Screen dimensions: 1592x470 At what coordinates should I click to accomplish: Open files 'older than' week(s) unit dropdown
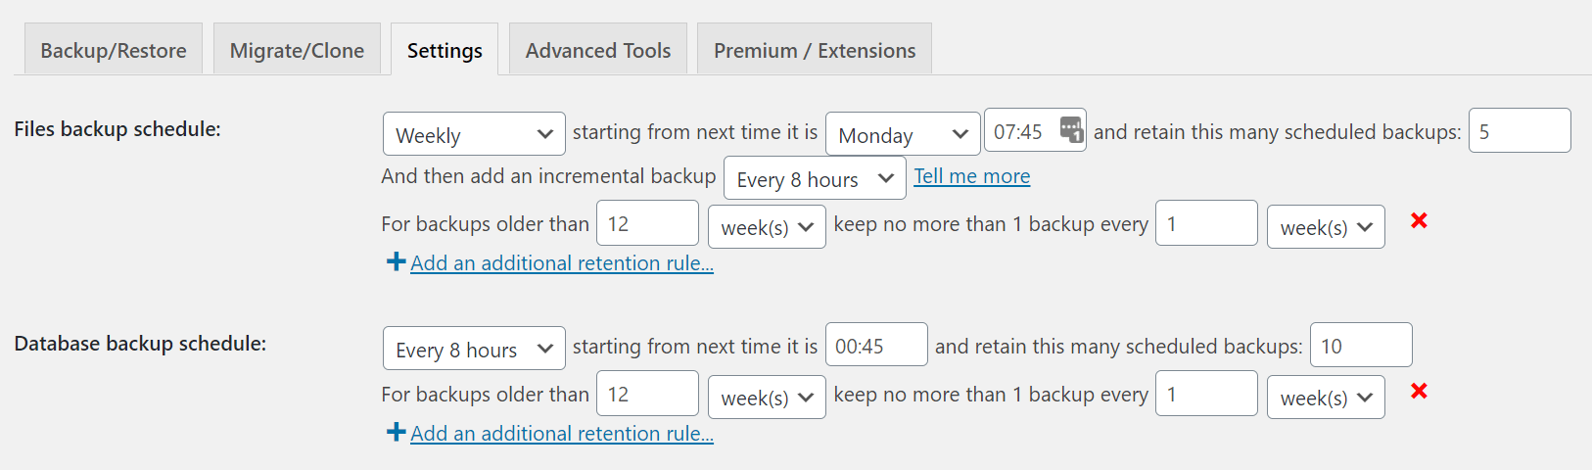pyautogui.click(x=767, y=226)
